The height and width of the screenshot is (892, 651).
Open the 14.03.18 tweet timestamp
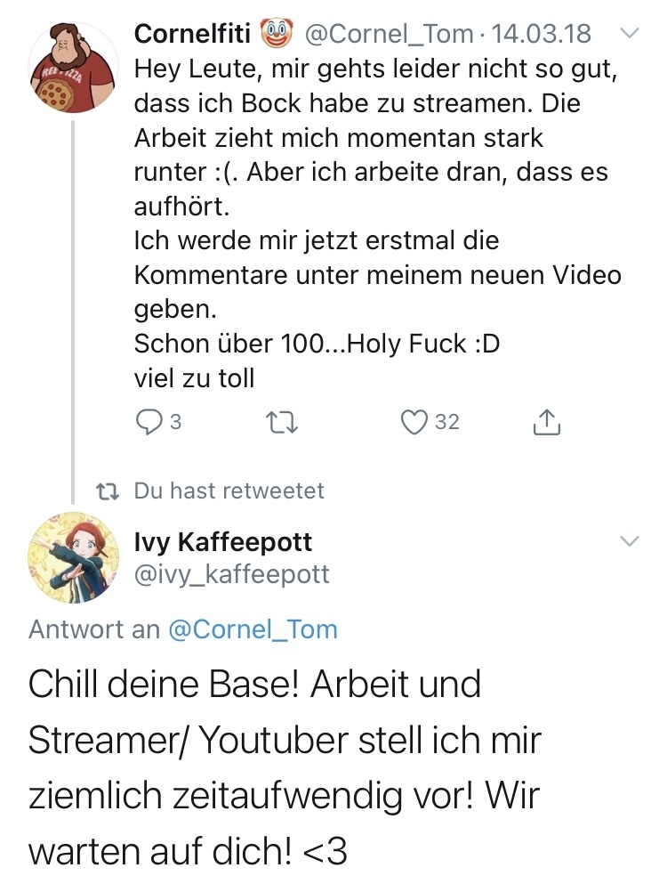(x=542, y=35)
